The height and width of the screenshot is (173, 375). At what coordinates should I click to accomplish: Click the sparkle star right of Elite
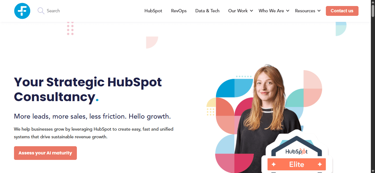pyautogui.click(x=320, y=164)
